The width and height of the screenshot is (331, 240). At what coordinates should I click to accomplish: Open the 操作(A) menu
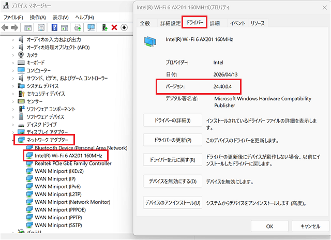click(38, 17)
